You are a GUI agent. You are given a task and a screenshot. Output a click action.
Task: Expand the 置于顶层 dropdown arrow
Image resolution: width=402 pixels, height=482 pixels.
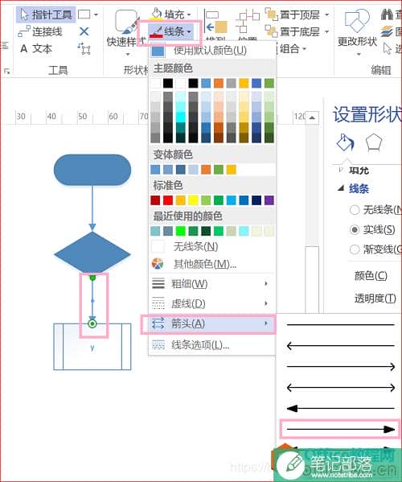[326, 14]
